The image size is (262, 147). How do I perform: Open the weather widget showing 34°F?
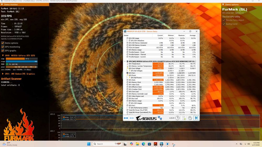[x=10, y=144]
